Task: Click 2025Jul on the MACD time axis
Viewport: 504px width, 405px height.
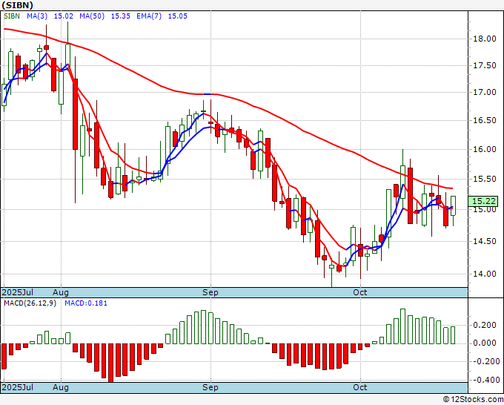Action: click(x=18, y=387)
